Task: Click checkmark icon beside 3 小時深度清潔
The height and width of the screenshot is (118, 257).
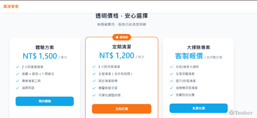Action: point(94,67)
